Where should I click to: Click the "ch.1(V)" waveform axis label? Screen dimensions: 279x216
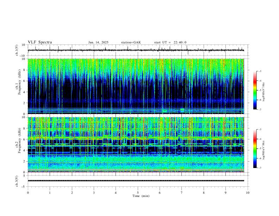pyautogui.click(x=17, y=50)
